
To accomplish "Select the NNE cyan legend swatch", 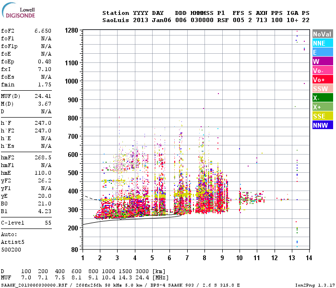I will coord(323,43).
